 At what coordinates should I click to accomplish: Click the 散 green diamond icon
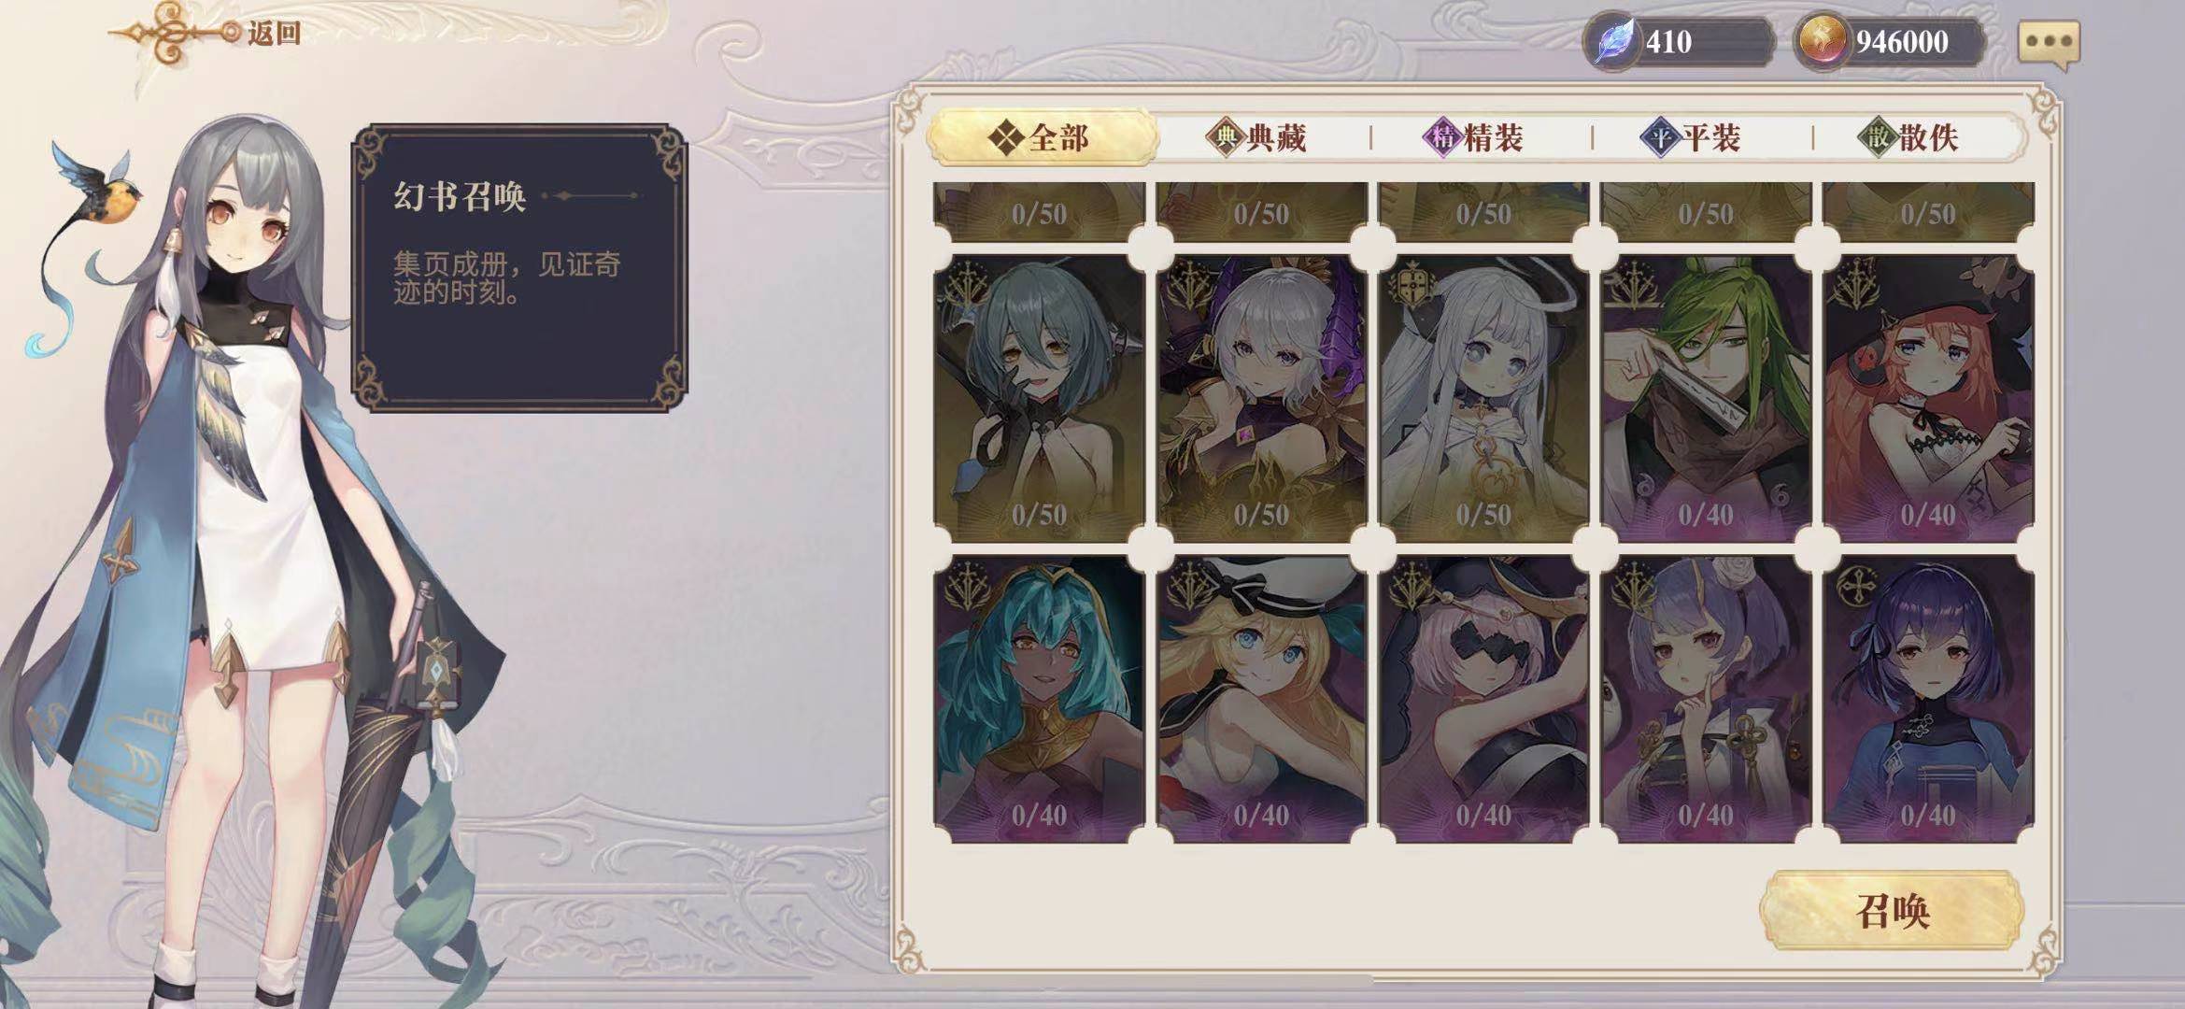(1878, 138)
